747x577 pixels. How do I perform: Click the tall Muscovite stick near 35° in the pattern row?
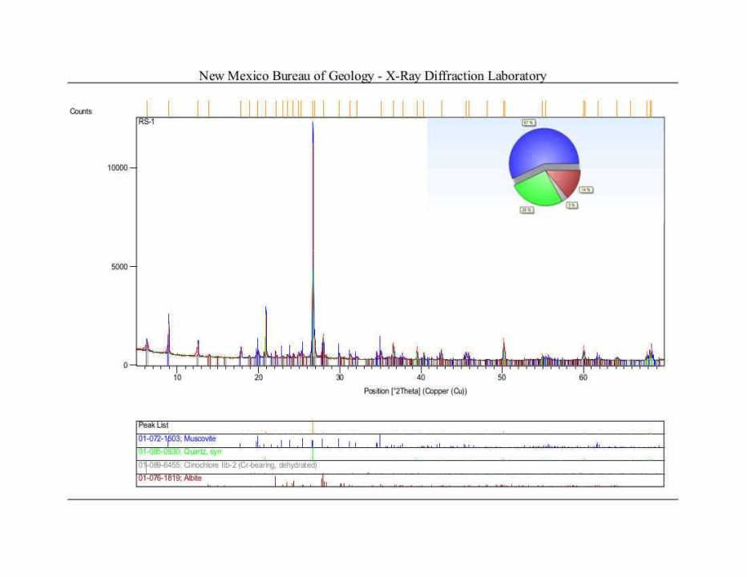[380, 441]
